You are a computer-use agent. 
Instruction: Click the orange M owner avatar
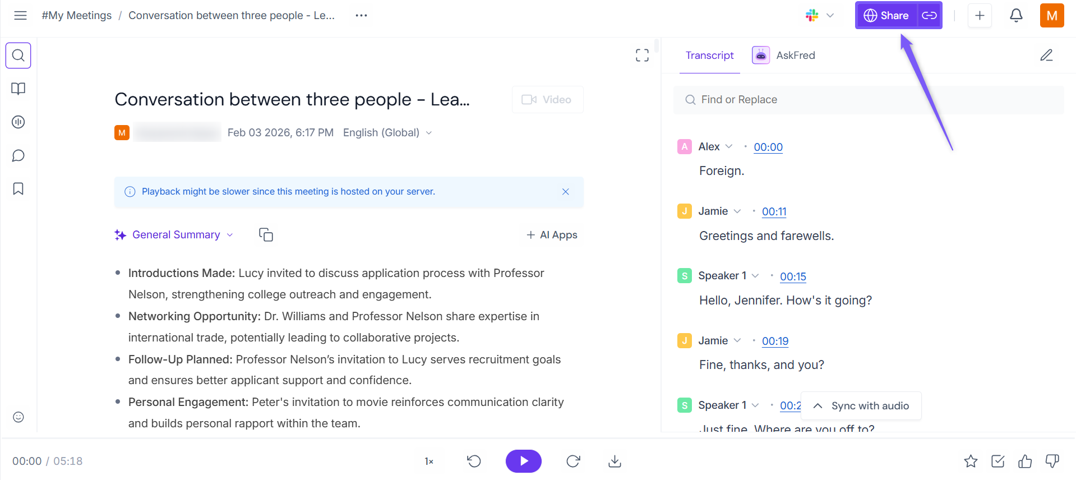click(x=122, y=132)
